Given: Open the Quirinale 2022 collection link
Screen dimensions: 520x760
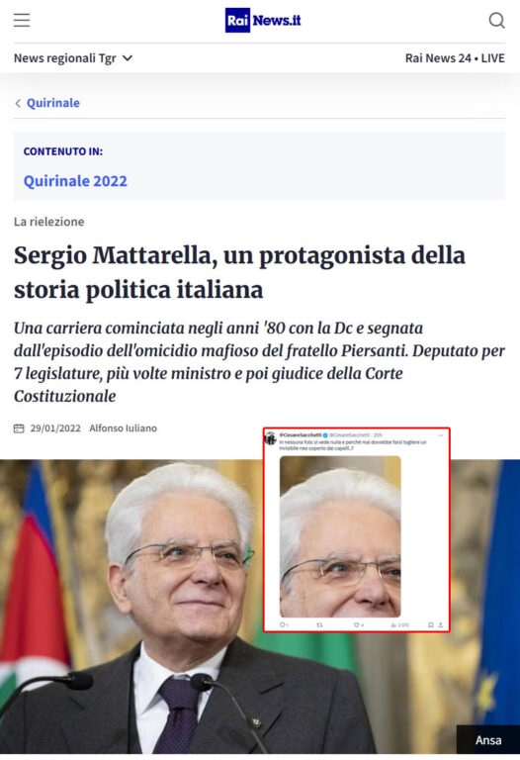Looking at the screenshot, I should click(75, 181).
